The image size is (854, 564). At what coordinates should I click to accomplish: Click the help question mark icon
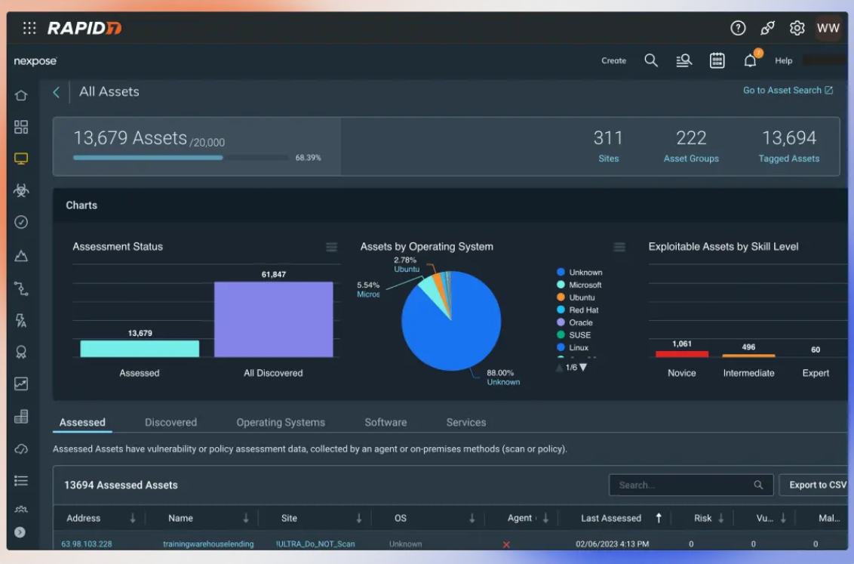(x=738, y=29)
